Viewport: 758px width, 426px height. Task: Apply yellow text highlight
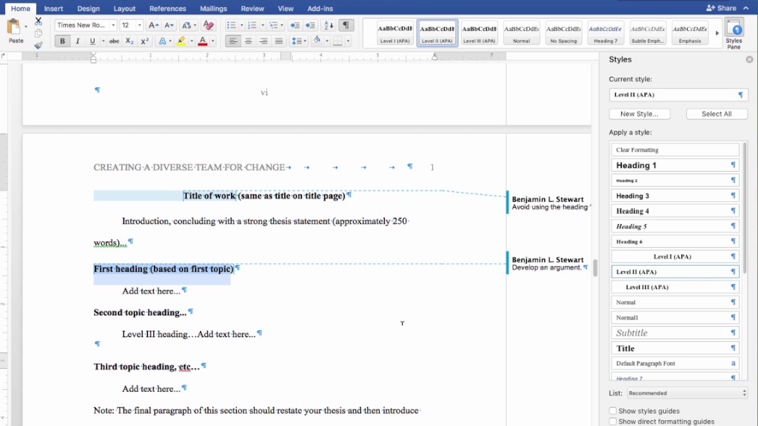tap(181, 41)
